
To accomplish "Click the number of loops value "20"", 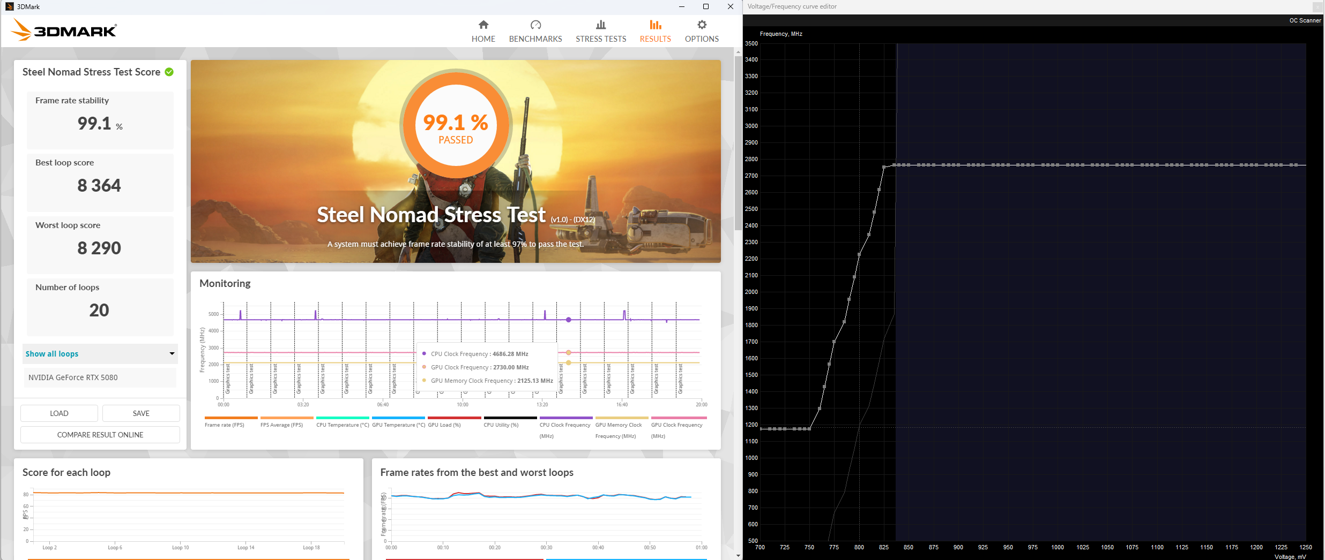I will tap(99, 311).
